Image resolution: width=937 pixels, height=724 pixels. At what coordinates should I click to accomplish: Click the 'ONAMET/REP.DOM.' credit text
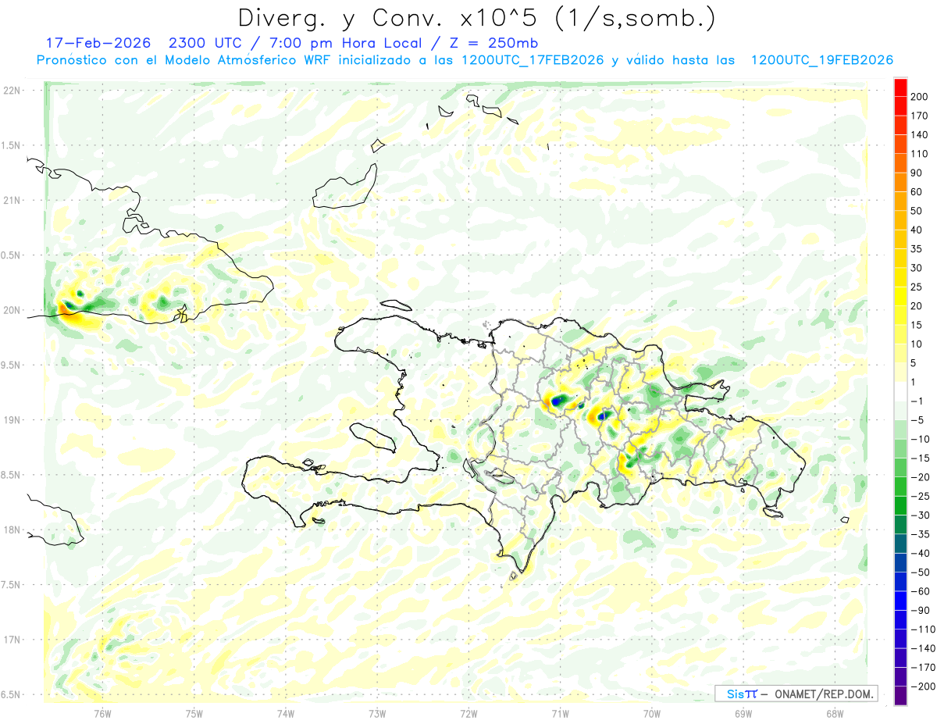(825, 694)
